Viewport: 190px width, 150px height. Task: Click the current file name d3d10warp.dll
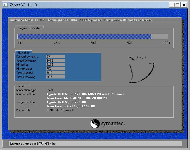click(64, 110)
